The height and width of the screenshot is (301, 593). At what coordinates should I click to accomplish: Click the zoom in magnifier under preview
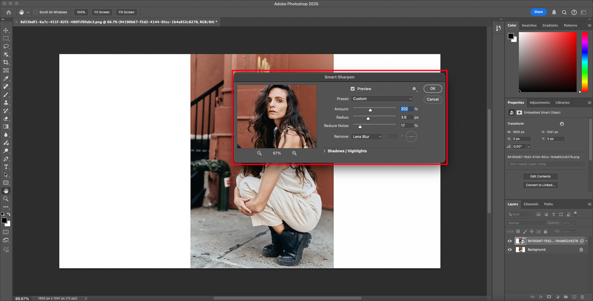click(x=294, y=153)
